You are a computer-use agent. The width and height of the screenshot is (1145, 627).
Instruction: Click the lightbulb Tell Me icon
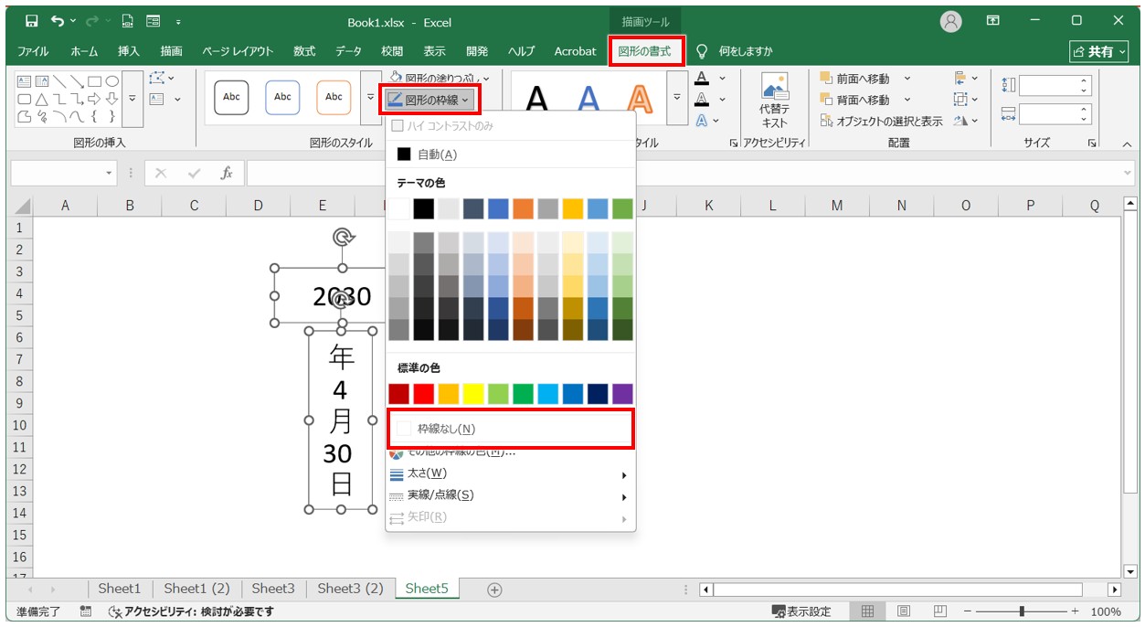click(702, 51)
